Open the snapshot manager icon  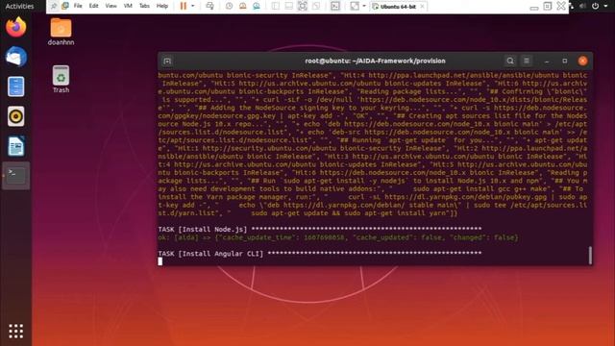click(x=257, y=6)
